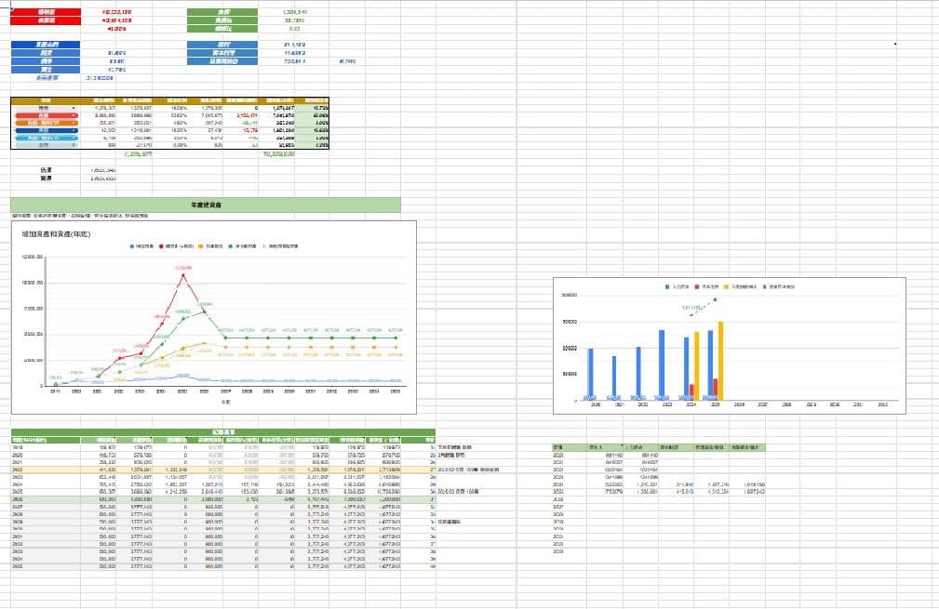Screen dimensions: 939x609
Task: Click the green legend dot in line chart
Action: [x=231, y=245]
